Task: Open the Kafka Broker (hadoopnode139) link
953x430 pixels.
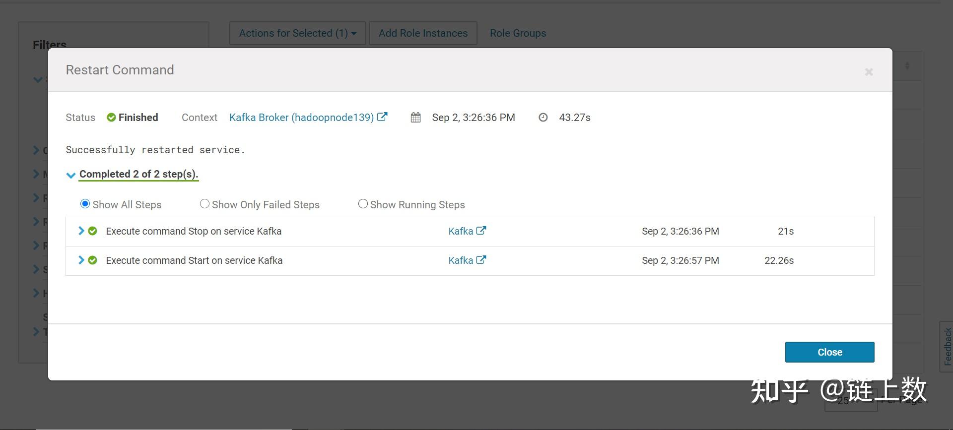Action: 301,118
